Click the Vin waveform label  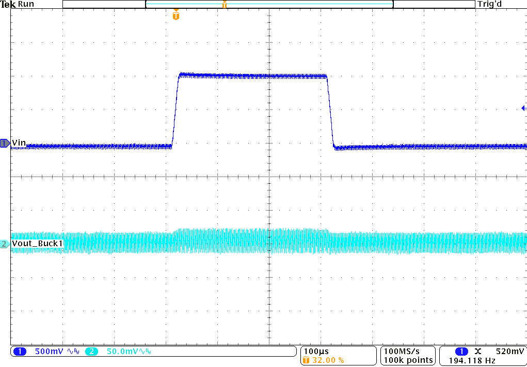[19, 142]
